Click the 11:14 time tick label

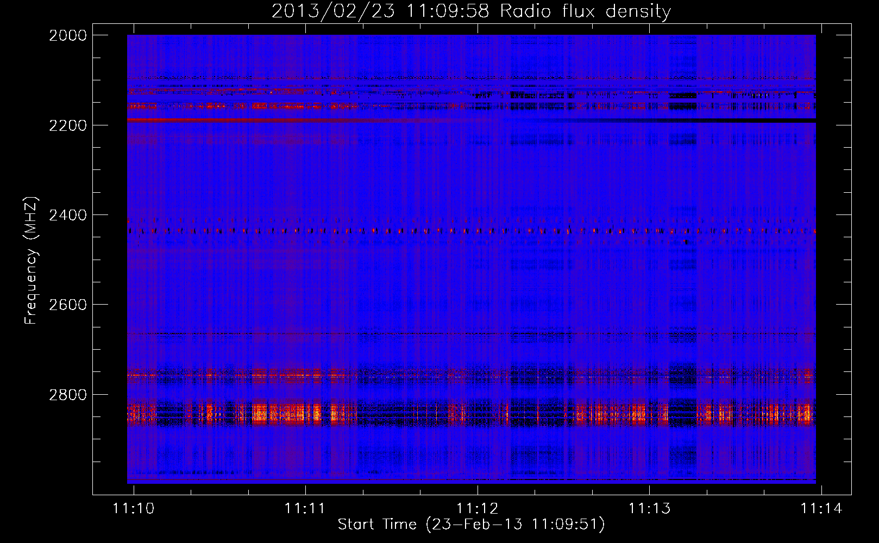point(821,508)
